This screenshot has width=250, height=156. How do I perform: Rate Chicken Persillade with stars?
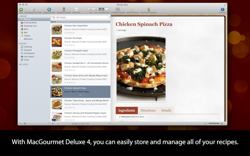tap(70, 45)
